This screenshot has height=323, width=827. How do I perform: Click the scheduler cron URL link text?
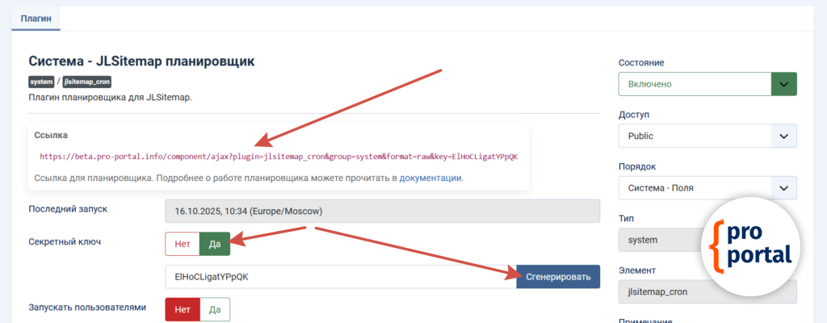(x=278, y=156)
